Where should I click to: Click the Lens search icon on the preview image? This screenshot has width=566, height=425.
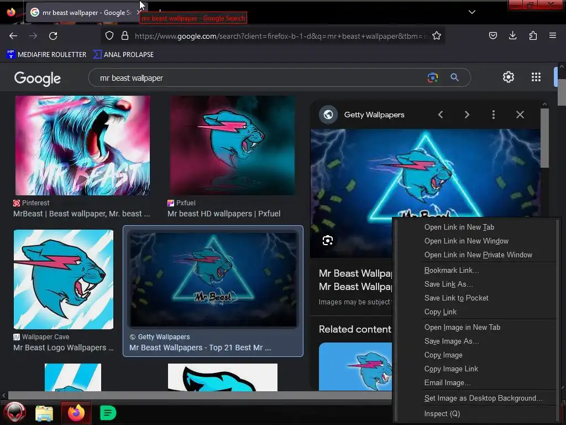click(x=328, y=240)
